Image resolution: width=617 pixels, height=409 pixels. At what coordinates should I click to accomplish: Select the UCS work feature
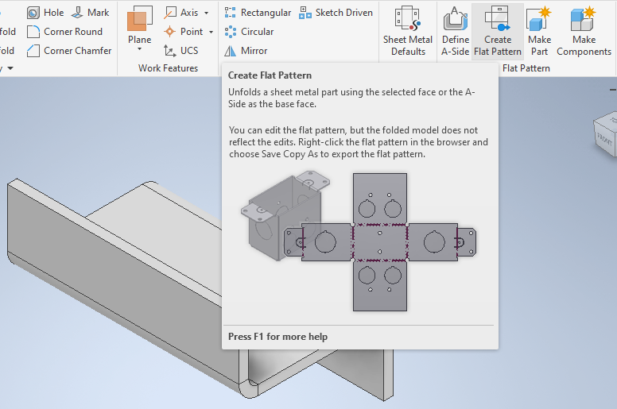point(180,51)
